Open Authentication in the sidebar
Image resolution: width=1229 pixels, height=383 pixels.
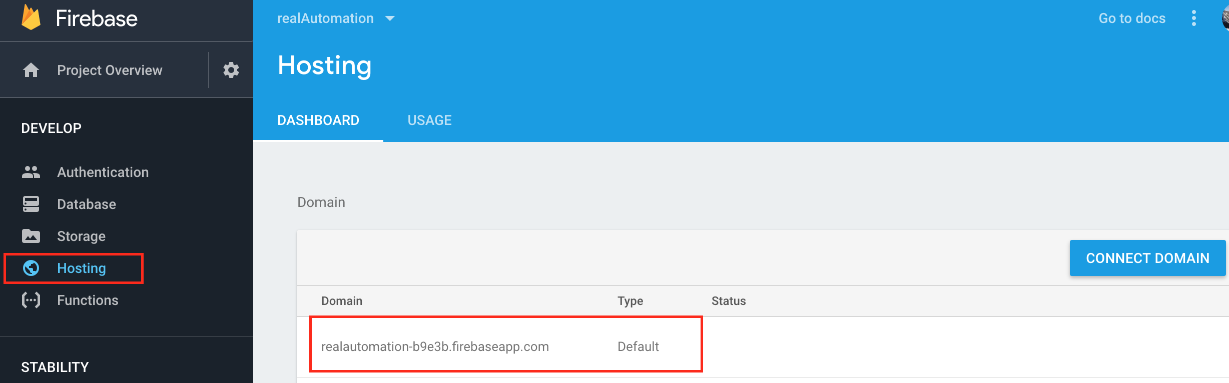point(103,172)
